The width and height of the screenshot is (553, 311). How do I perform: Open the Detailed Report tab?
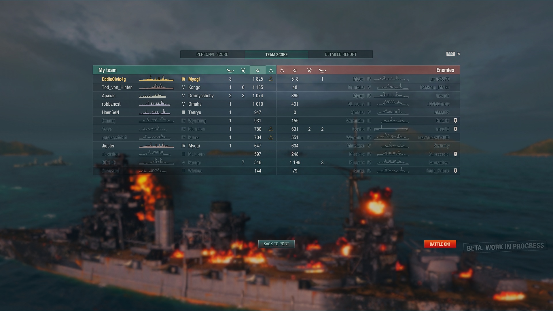click(x=341, y=54)
